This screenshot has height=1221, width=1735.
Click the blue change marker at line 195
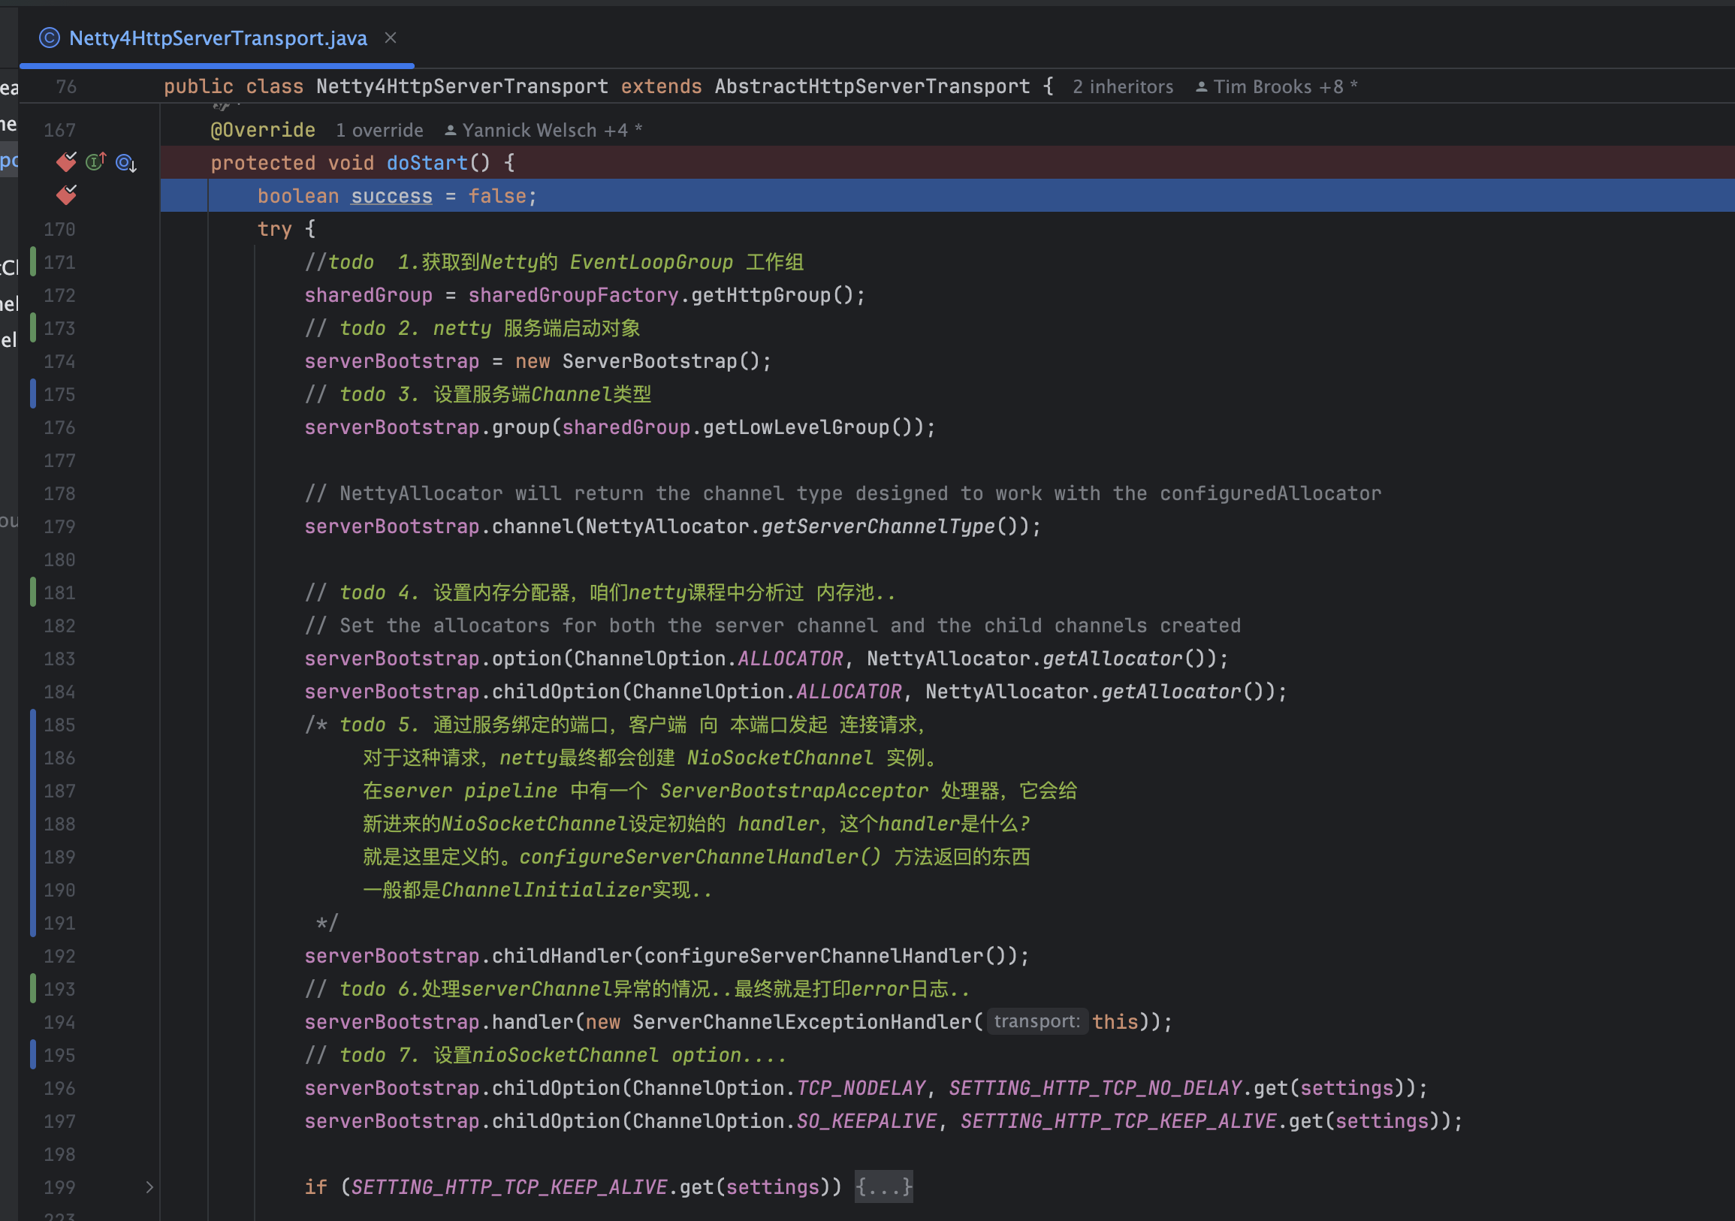(x=33, y=1055)
